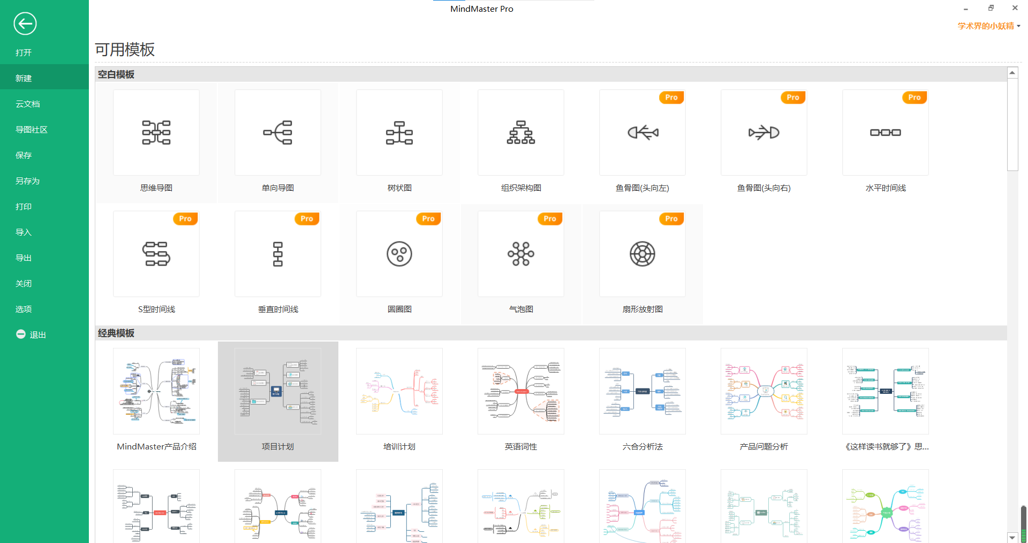
Task: Open 导图社区 in the sidebar
Action: coord(44,129)
